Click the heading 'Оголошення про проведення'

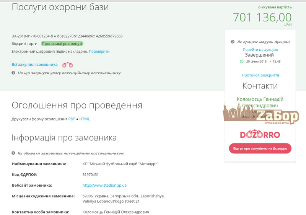[77, 105]
